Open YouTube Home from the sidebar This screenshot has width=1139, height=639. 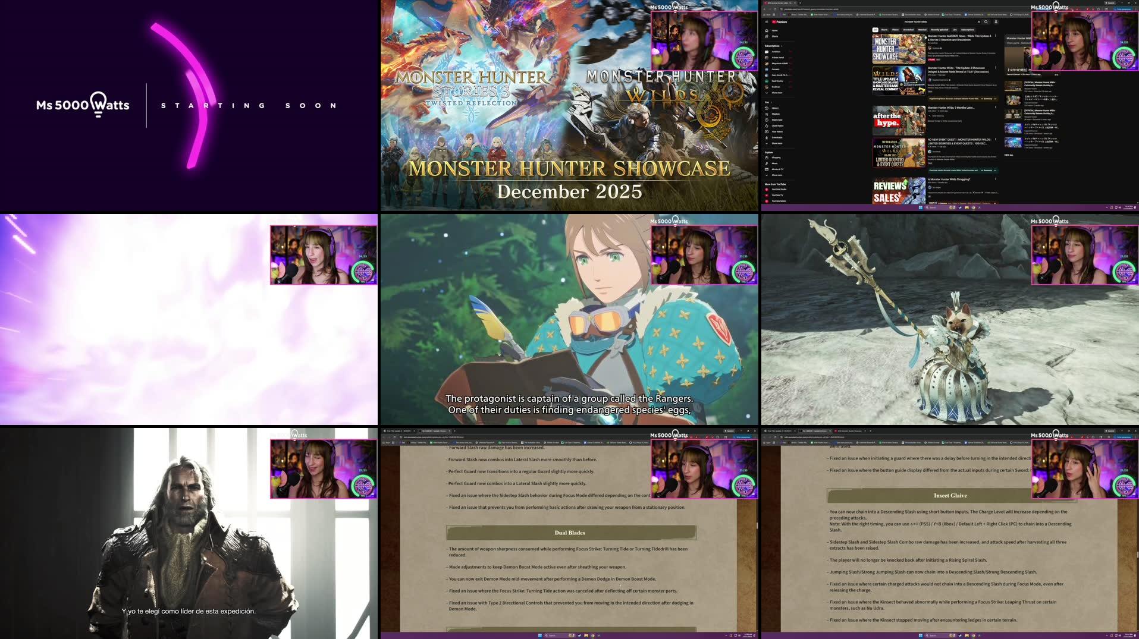(775, 30)
